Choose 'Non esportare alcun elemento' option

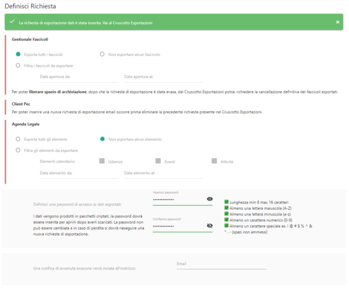[102, 139]
